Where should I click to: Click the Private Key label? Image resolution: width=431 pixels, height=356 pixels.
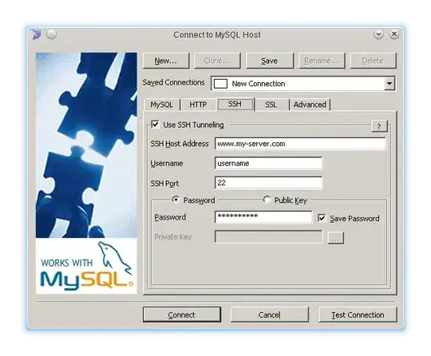[x=173, y=237]
